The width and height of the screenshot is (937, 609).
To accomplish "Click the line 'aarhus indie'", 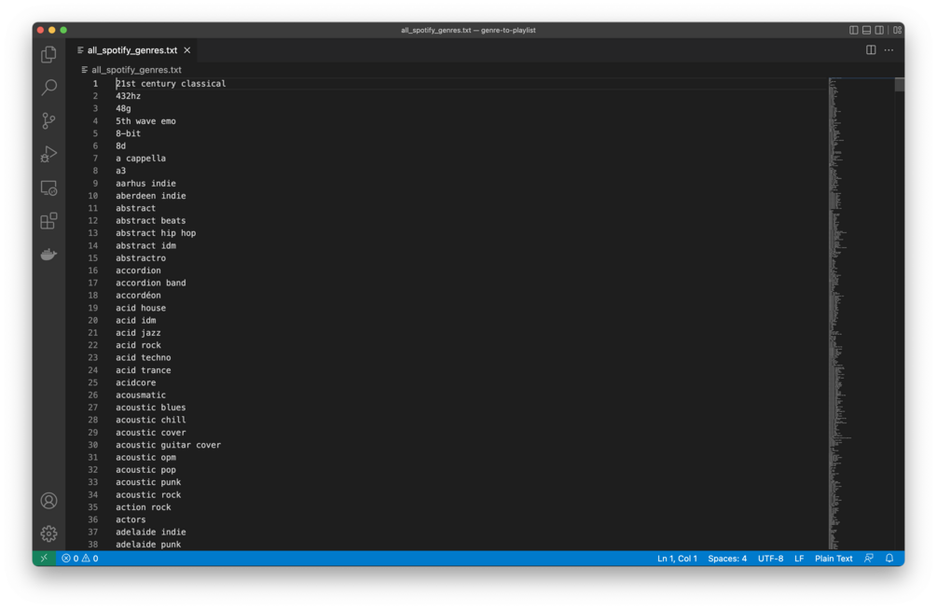I will tap(145, 184).
